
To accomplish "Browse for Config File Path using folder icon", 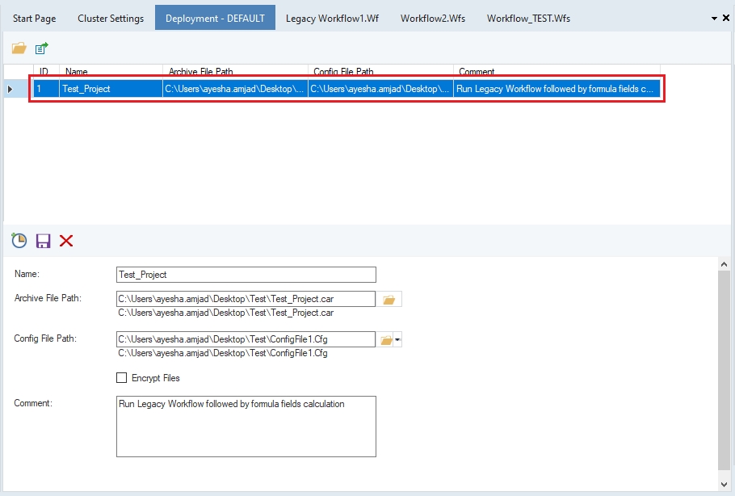I will (x=387, y=340).
